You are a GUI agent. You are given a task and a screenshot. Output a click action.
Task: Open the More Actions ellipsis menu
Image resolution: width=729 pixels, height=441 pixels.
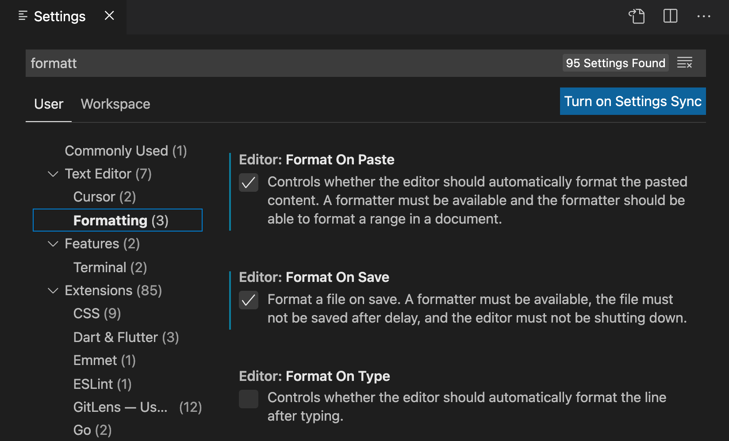[703, 16]
